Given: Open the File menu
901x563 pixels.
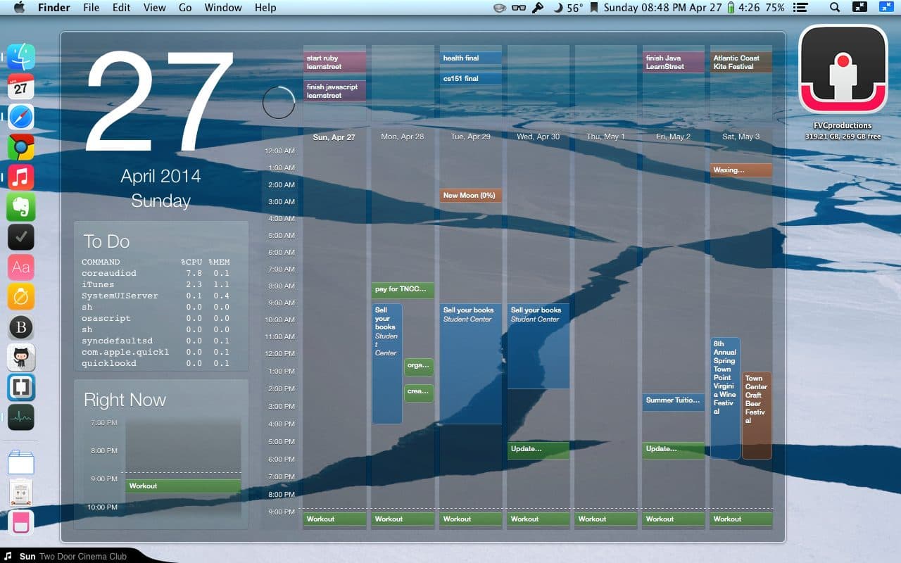Looking at the screenshot, I should point(91,8).
